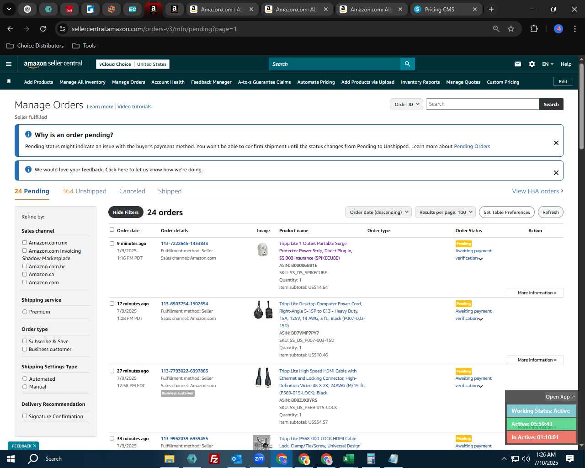
Task: Check the Subscribe & Save order type
Action: pyautogui.click(x=25, y=341)
